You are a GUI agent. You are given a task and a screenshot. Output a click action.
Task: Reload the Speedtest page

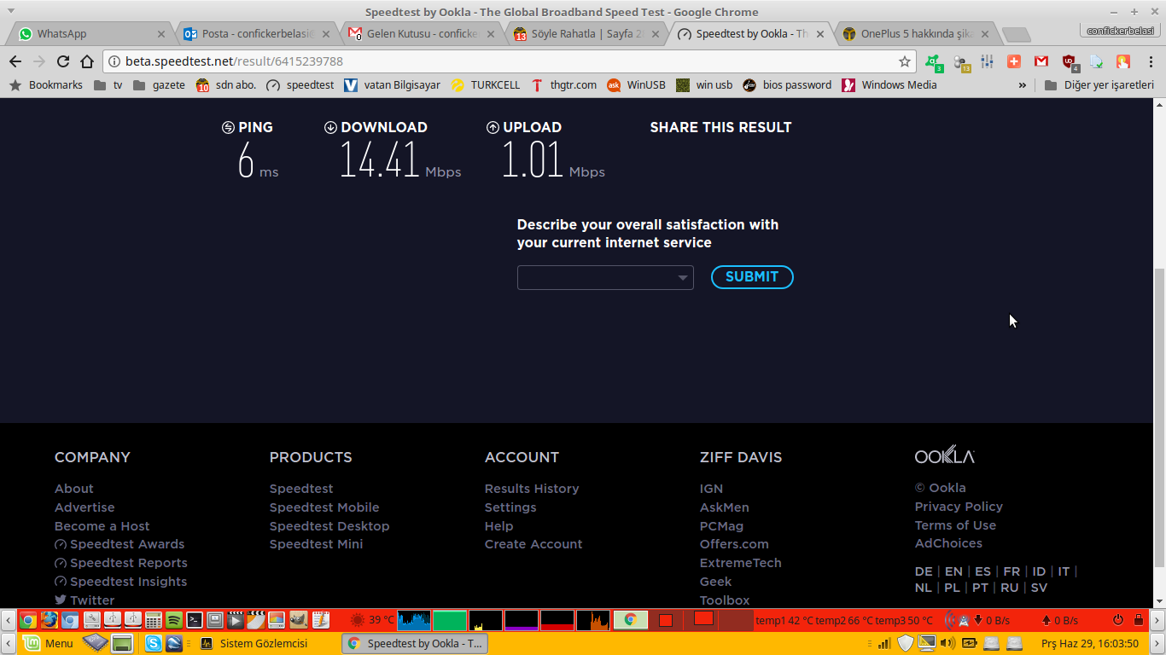63,61
